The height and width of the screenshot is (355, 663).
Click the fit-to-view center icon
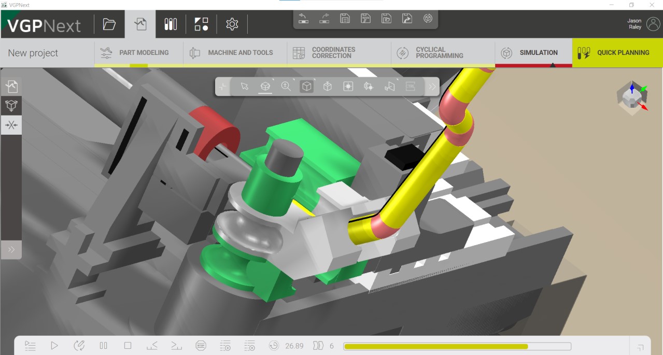[x=348, y=87]
